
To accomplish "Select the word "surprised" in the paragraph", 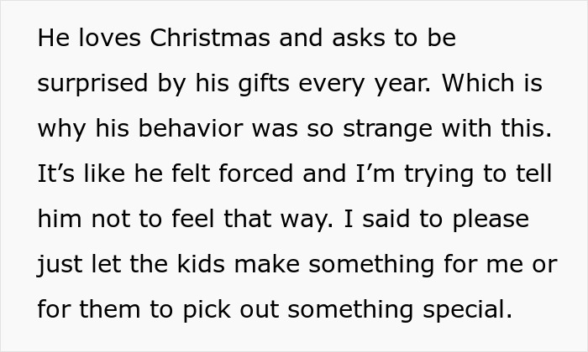I will 92,84.
